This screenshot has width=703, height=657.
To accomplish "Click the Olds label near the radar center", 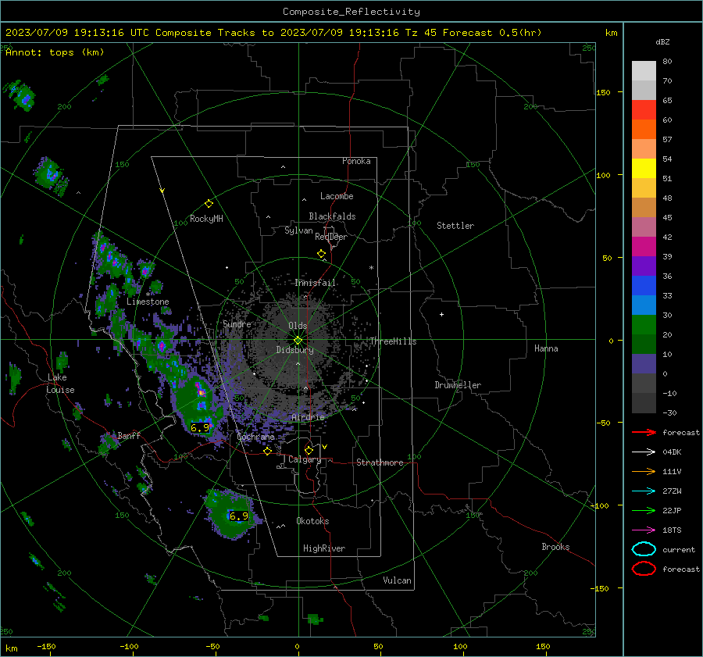I will tap(298, 326).
